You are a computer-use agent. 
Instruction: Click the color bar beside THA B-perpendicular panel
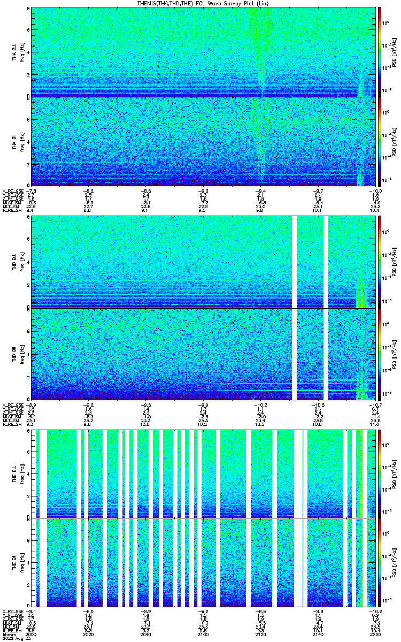pyautogui.click(x=380, y=52)
